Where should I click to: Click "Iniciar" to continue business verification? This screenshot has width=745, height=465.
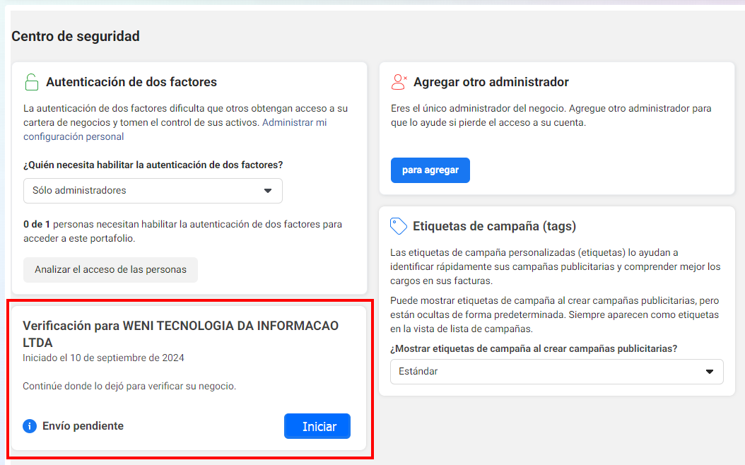[x=317, y=425]
